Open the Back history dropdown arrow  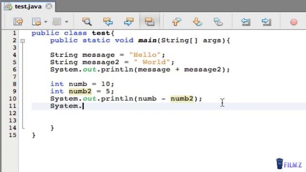[46, 21]
